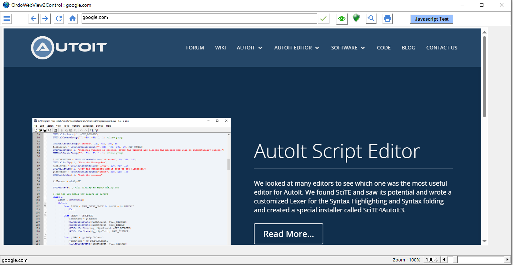513x265 pixels.
Task: Open the hamburger menu icon
Action: coord(7,18)
